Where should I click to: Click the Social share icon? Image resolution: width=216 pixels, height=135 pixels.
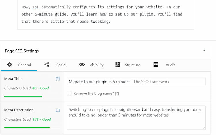(x=47, y=65)
